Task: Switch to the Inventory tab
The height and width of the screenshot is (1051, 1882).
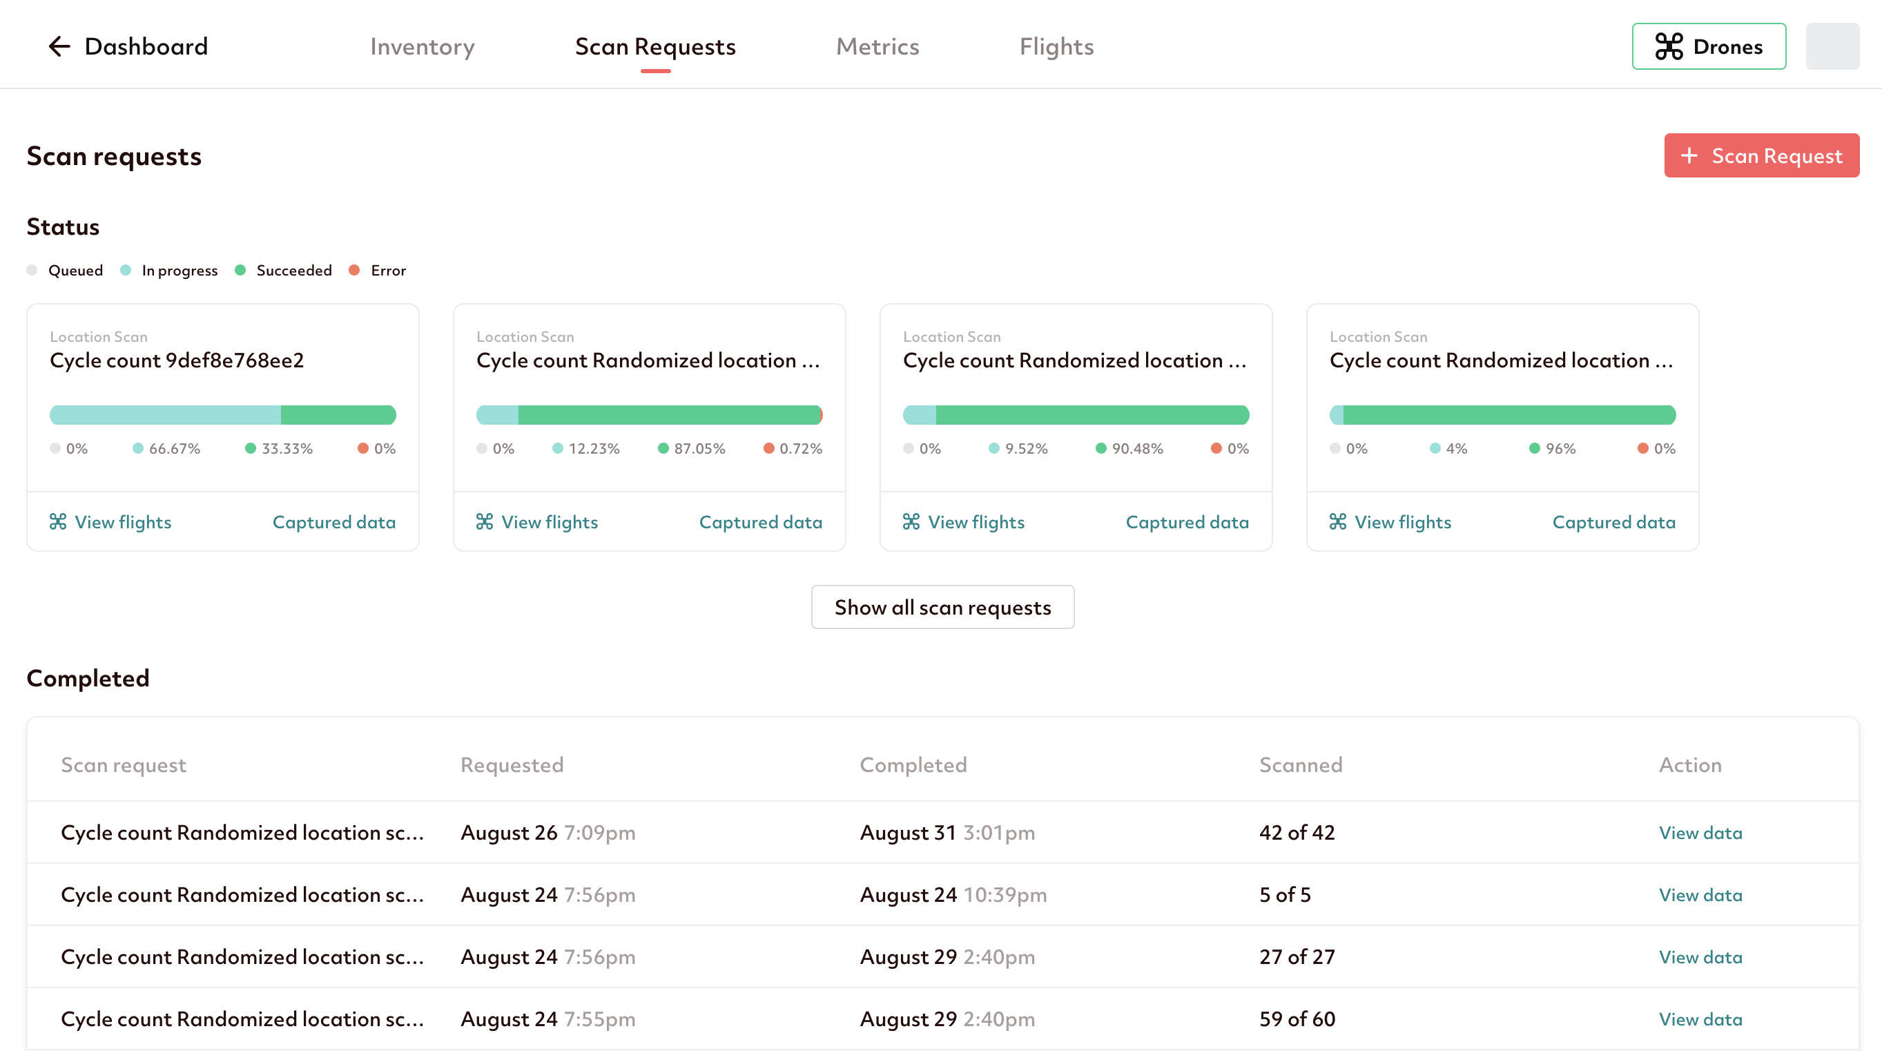Action: click(423, 47)
